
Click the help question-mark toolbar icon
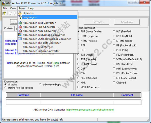pyautogui.click(x=4, y=13)
